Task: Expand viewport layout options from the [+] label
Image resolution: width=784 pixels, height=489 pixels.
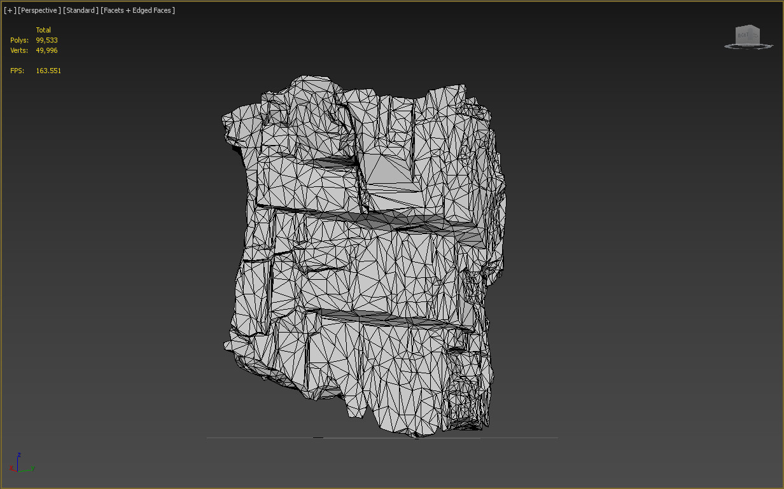Action: point(9,10)
